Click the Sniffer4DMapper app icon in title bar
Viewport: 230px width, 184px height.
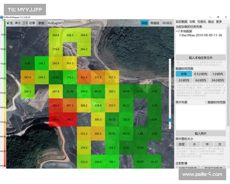point(2,17)
